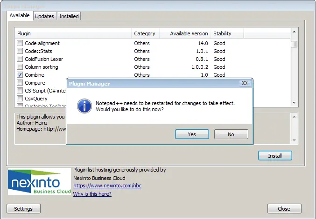Click the description box scroll up arrow
Image resolution: width=316 pixels, height=219 pixels.
tap(294, 117)
